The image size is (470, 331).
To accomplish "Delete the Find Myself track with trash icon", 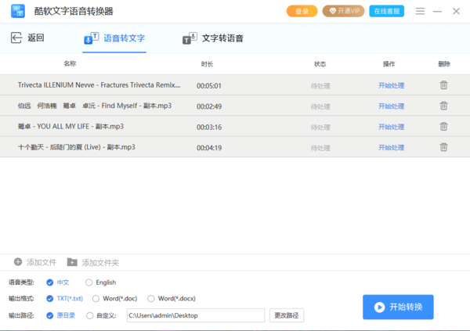I will click(443, 106).
